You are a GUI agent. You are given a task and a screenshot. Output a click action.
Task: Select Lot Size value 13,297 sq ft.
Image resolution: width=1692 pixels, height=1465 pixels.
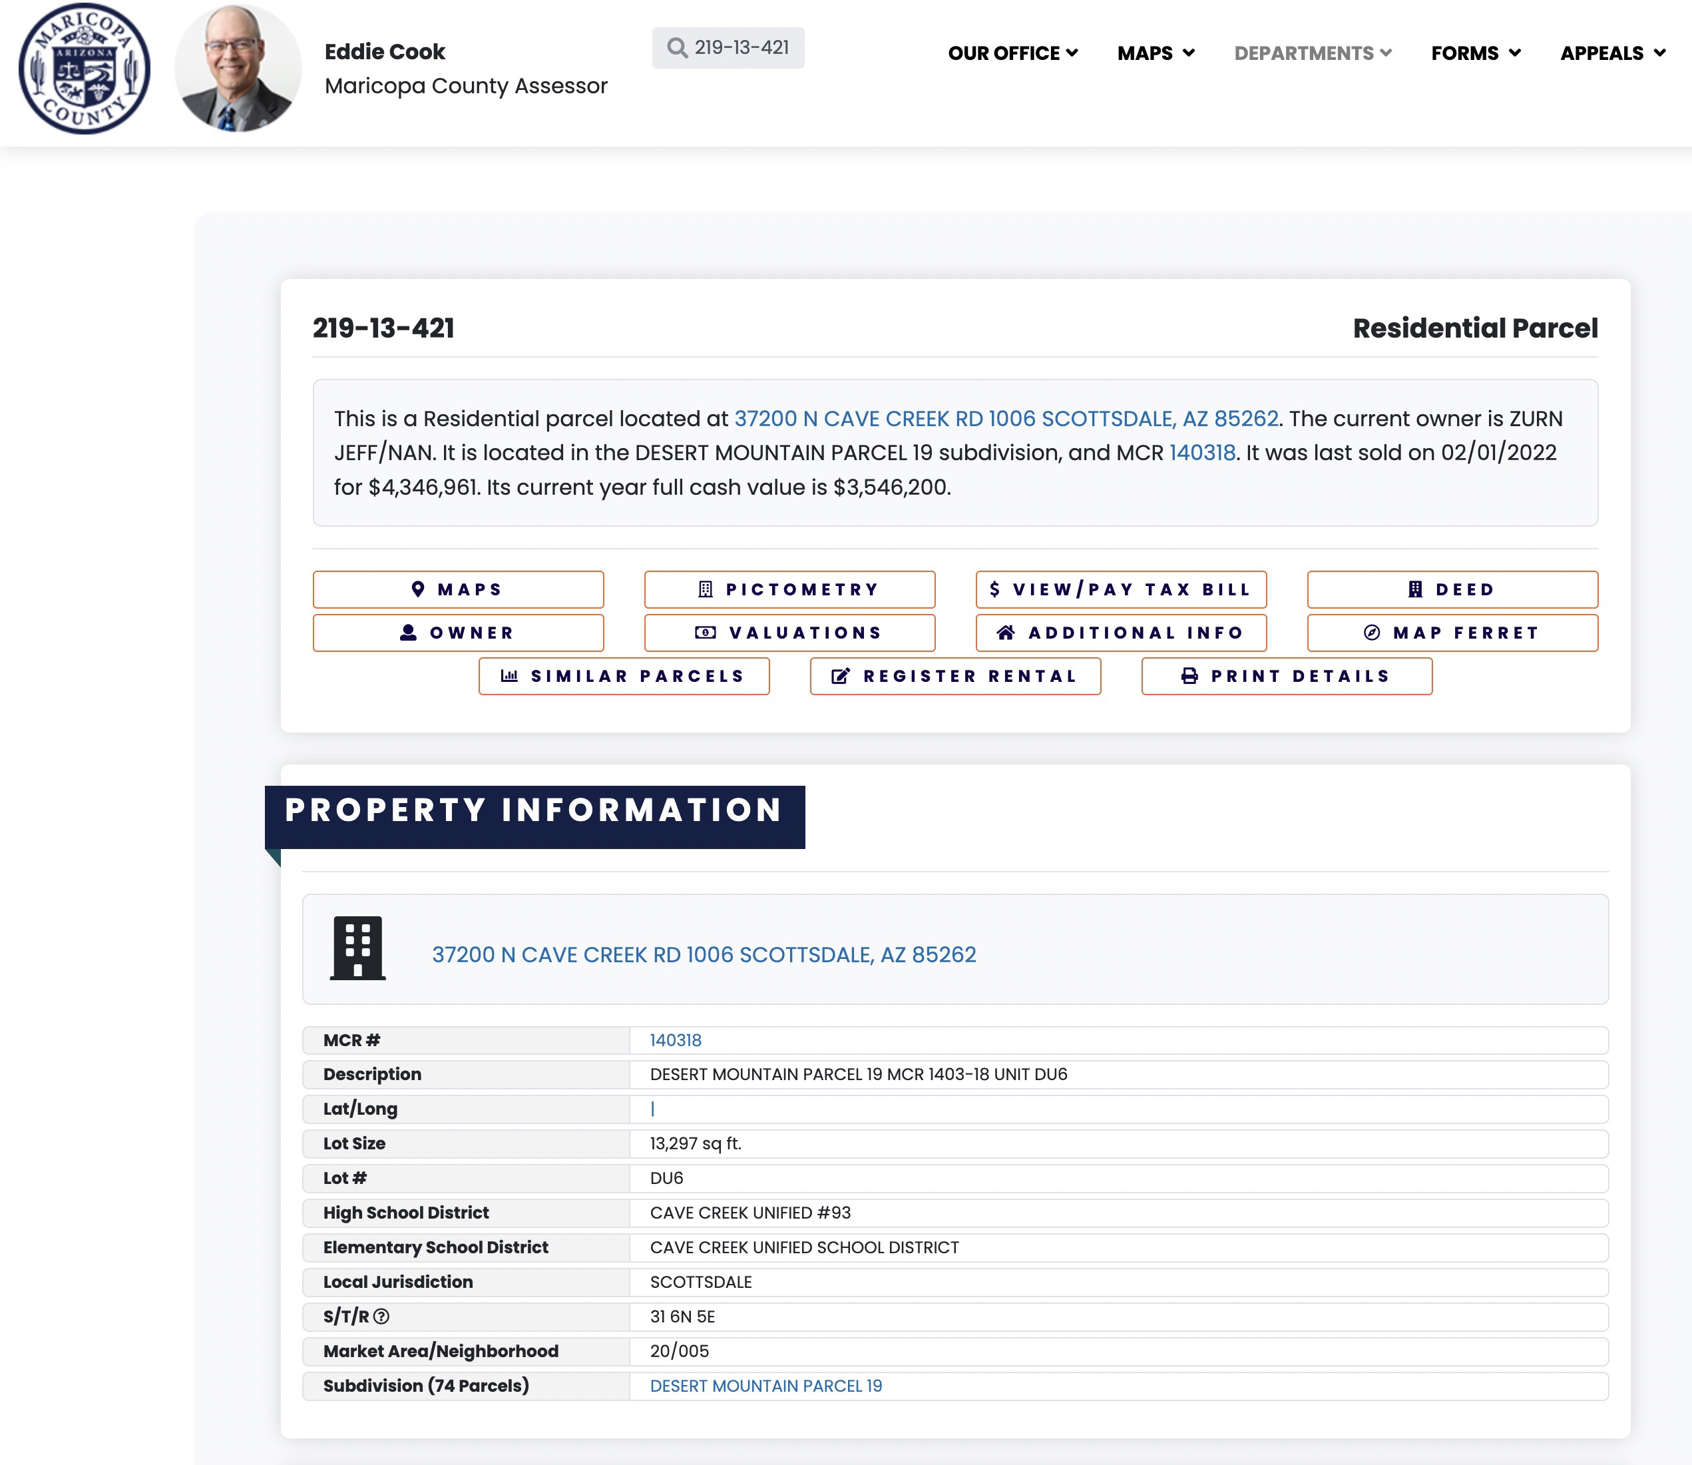coord(696,1144)
